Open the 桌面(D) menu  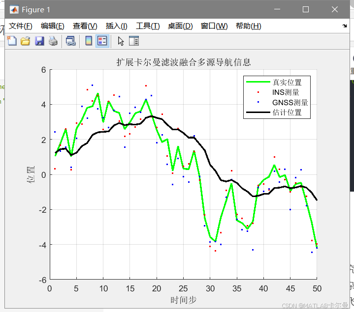(180, 26)
